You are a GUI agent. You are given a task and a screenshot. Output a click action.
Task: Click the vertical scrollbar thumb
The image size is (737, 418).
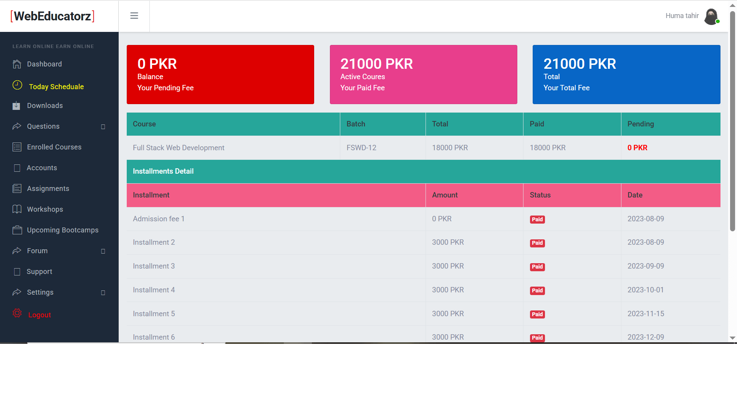click(732, 121)
